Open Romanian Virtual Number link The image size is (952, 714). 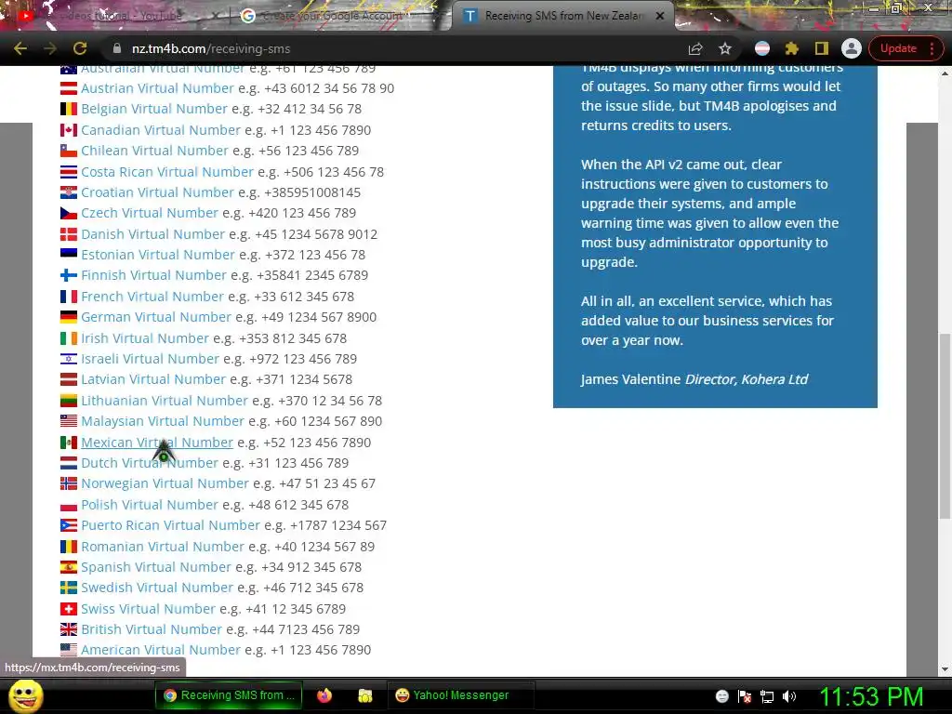click(163, 547)
